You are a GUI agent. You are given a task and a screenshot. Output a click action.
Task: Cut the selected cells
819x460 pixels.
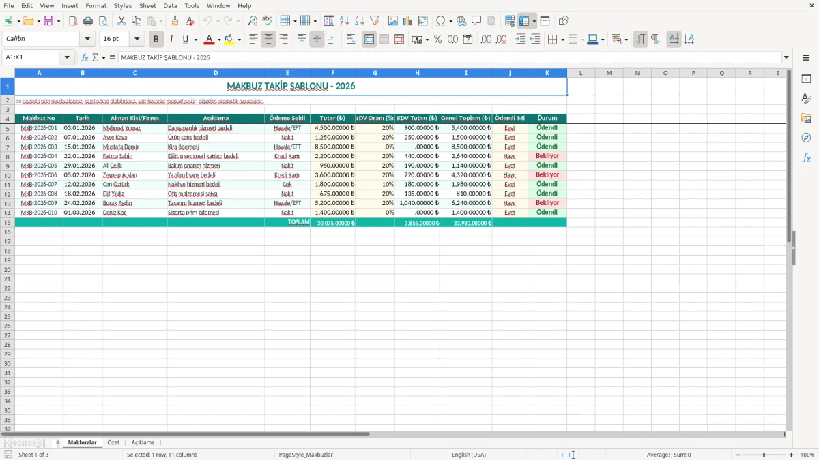pos(121,21)
